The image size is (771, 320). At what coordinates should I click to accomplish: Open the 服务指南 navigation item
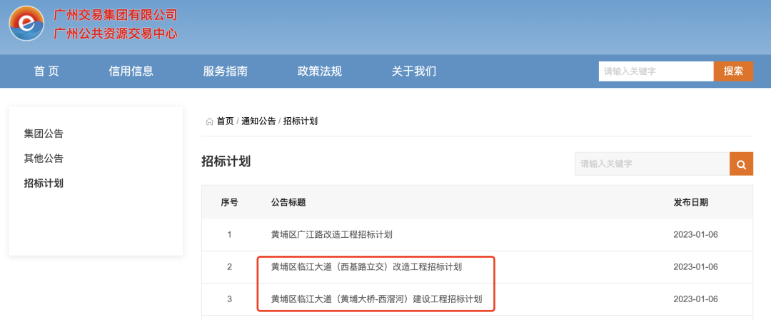tap(225, 71)
